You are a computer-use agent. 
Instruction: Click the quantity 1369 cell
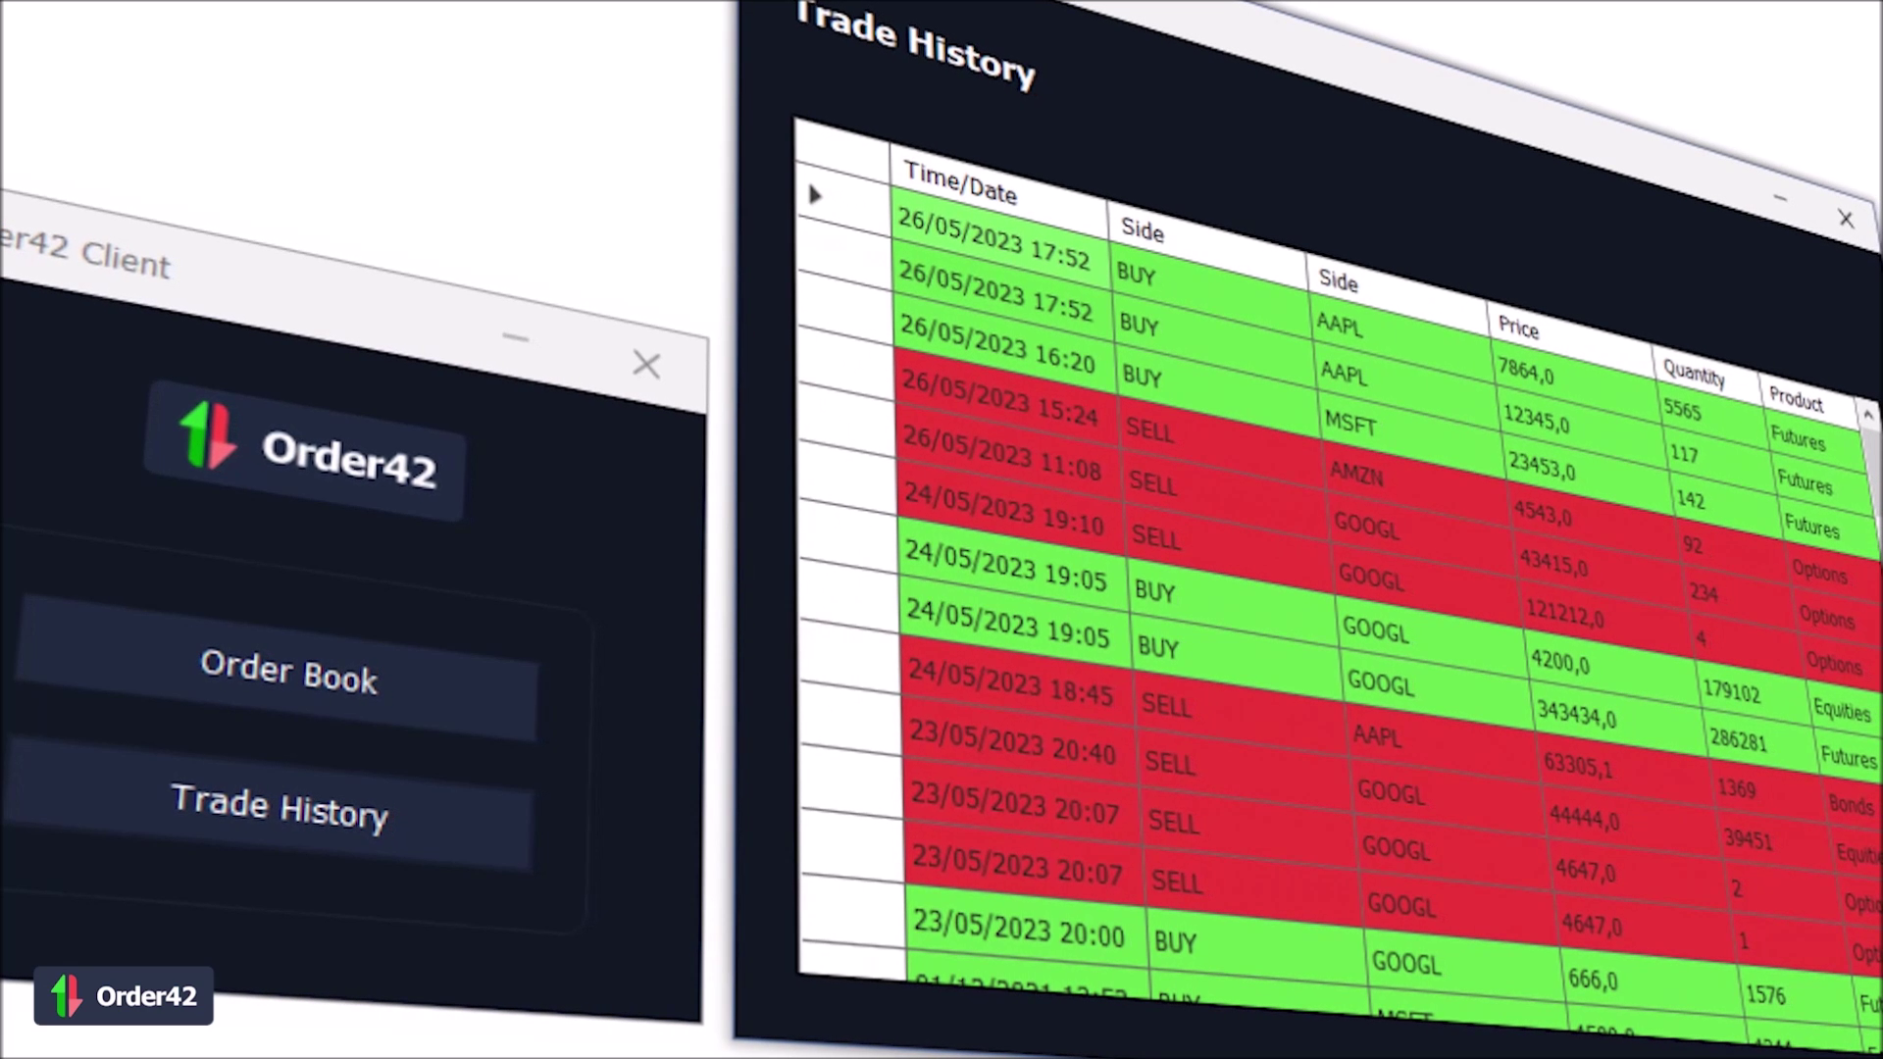point(1766,795)
